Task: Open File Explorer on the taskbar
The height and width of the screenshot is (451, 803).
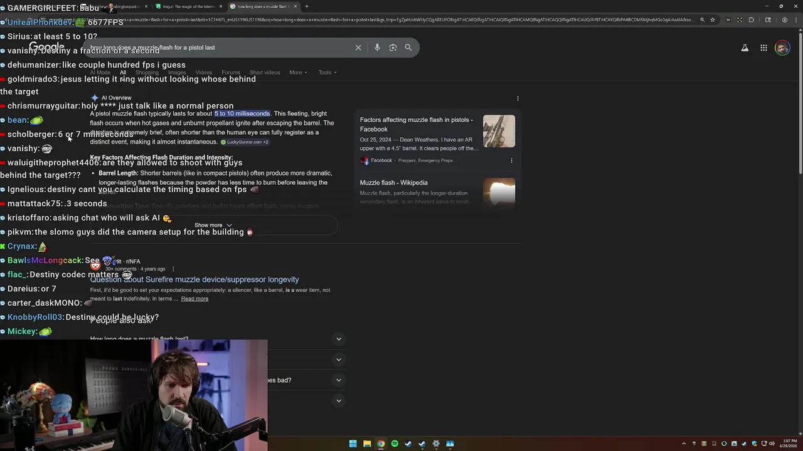Action: pos(366,443)
